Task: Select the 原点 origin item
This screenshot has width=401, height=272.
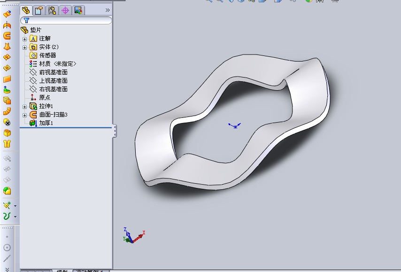Action: pos(40,98)
